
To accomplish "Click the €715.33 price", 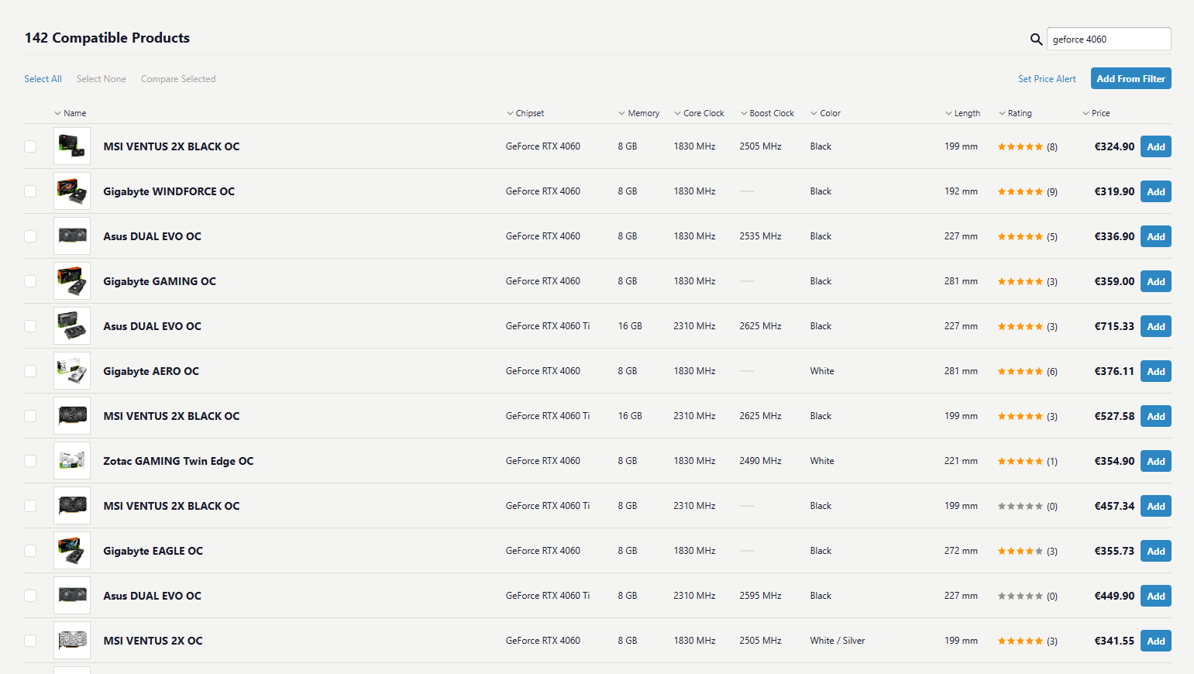I will 1114,326.
